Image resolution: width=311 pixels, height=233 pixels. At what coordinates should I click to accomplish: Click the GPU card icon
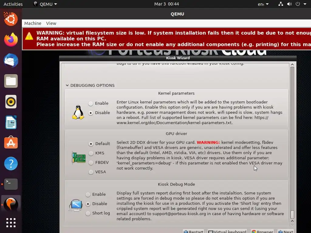click(79, 158)
